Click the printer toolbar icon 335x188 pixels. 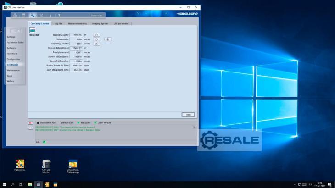pos(24,15)
